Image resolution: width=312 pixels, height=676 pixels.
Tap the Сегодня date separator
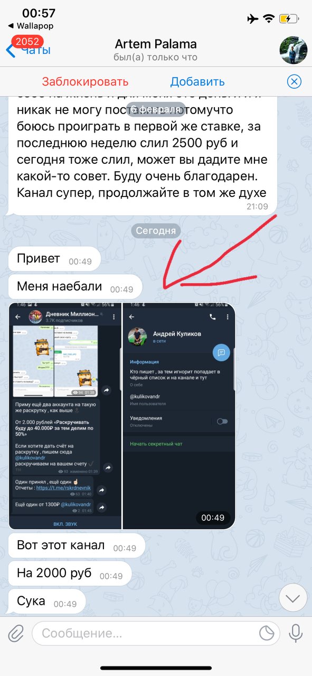pos(156,231)
